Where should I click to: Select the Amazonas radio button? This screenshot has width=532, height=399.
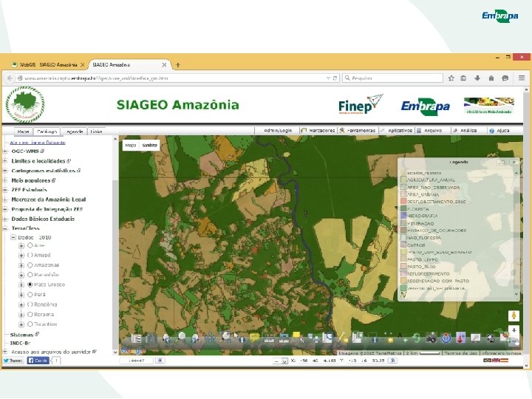[30, 265]
